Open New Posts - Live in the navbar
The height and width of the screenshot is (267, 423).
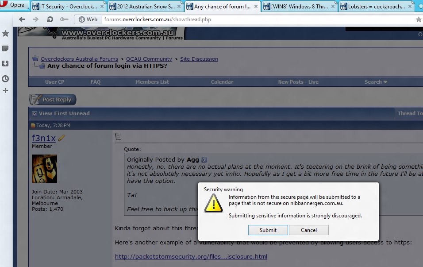click(x=298, y=82)
